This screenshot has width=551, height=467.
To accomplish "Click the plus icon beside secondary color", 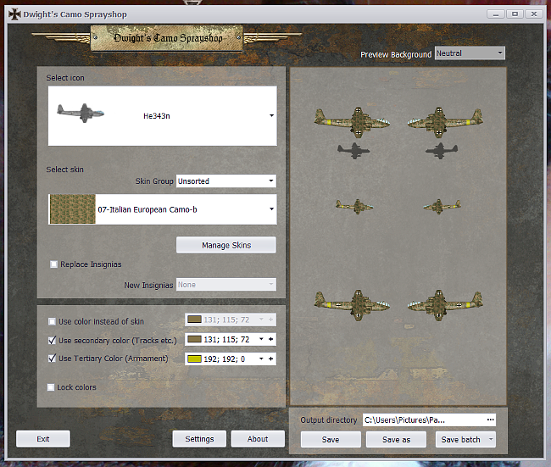I will click(271, 340).
